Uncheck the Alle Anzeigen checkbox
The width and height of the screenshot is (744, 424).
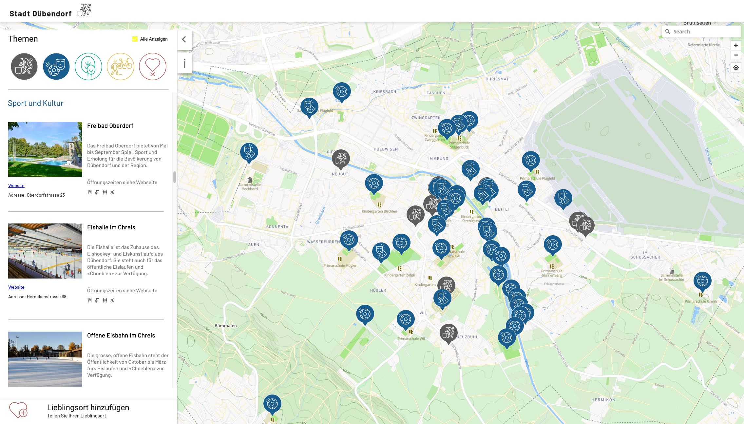tap(135, 39)
